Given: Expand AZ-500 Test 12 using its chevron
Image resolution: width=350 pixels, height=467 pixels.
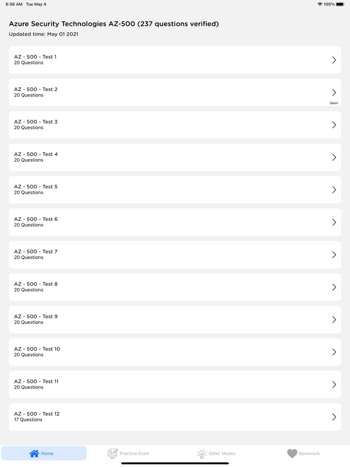Looking at the screenshot, I should [334, 417].
